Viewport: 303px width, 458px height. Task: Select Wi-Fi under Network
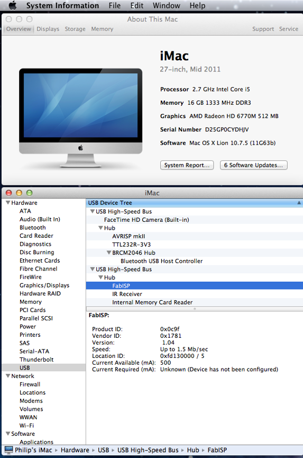pos(26,425)
